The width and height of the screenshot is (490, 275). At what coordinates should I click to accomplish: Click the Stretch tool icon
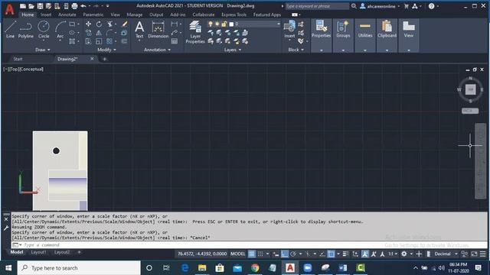coord(89,41)
